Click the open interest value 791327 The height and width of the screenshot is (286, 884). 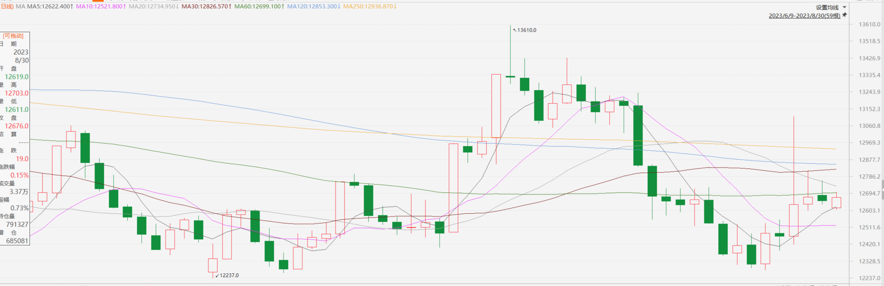(x=17, y=224)
